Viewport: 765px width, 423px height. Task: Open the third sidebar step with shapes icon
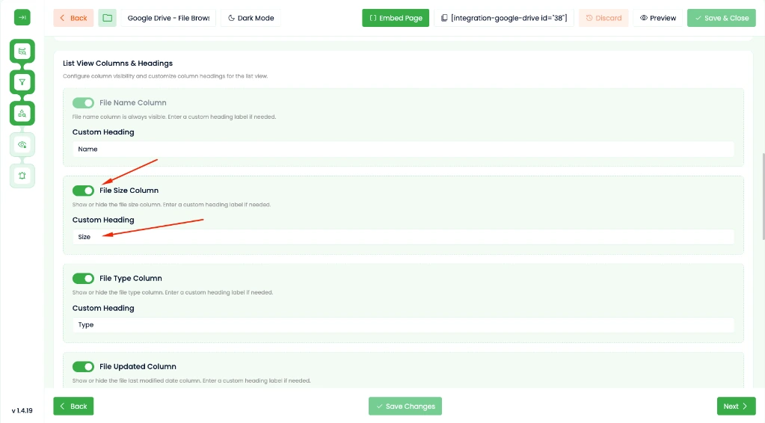[22, 114]
